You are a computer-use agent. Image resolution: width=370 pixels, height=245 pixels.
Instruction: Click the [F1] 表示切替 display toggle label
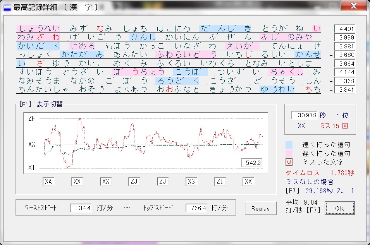pyautogui.click(x=41, y=104)
